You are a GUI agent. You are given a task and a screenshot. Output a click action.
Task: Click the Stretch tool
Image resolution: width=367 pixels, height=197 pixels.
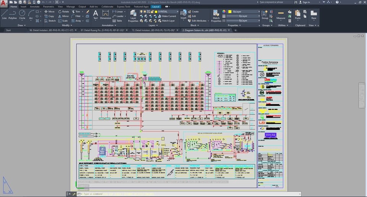coord(50,21)
